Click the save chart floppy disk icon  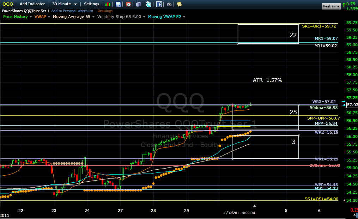[x=118, y=4]
